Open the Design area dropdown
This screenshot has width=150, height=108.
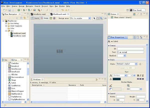pos(89,18)
